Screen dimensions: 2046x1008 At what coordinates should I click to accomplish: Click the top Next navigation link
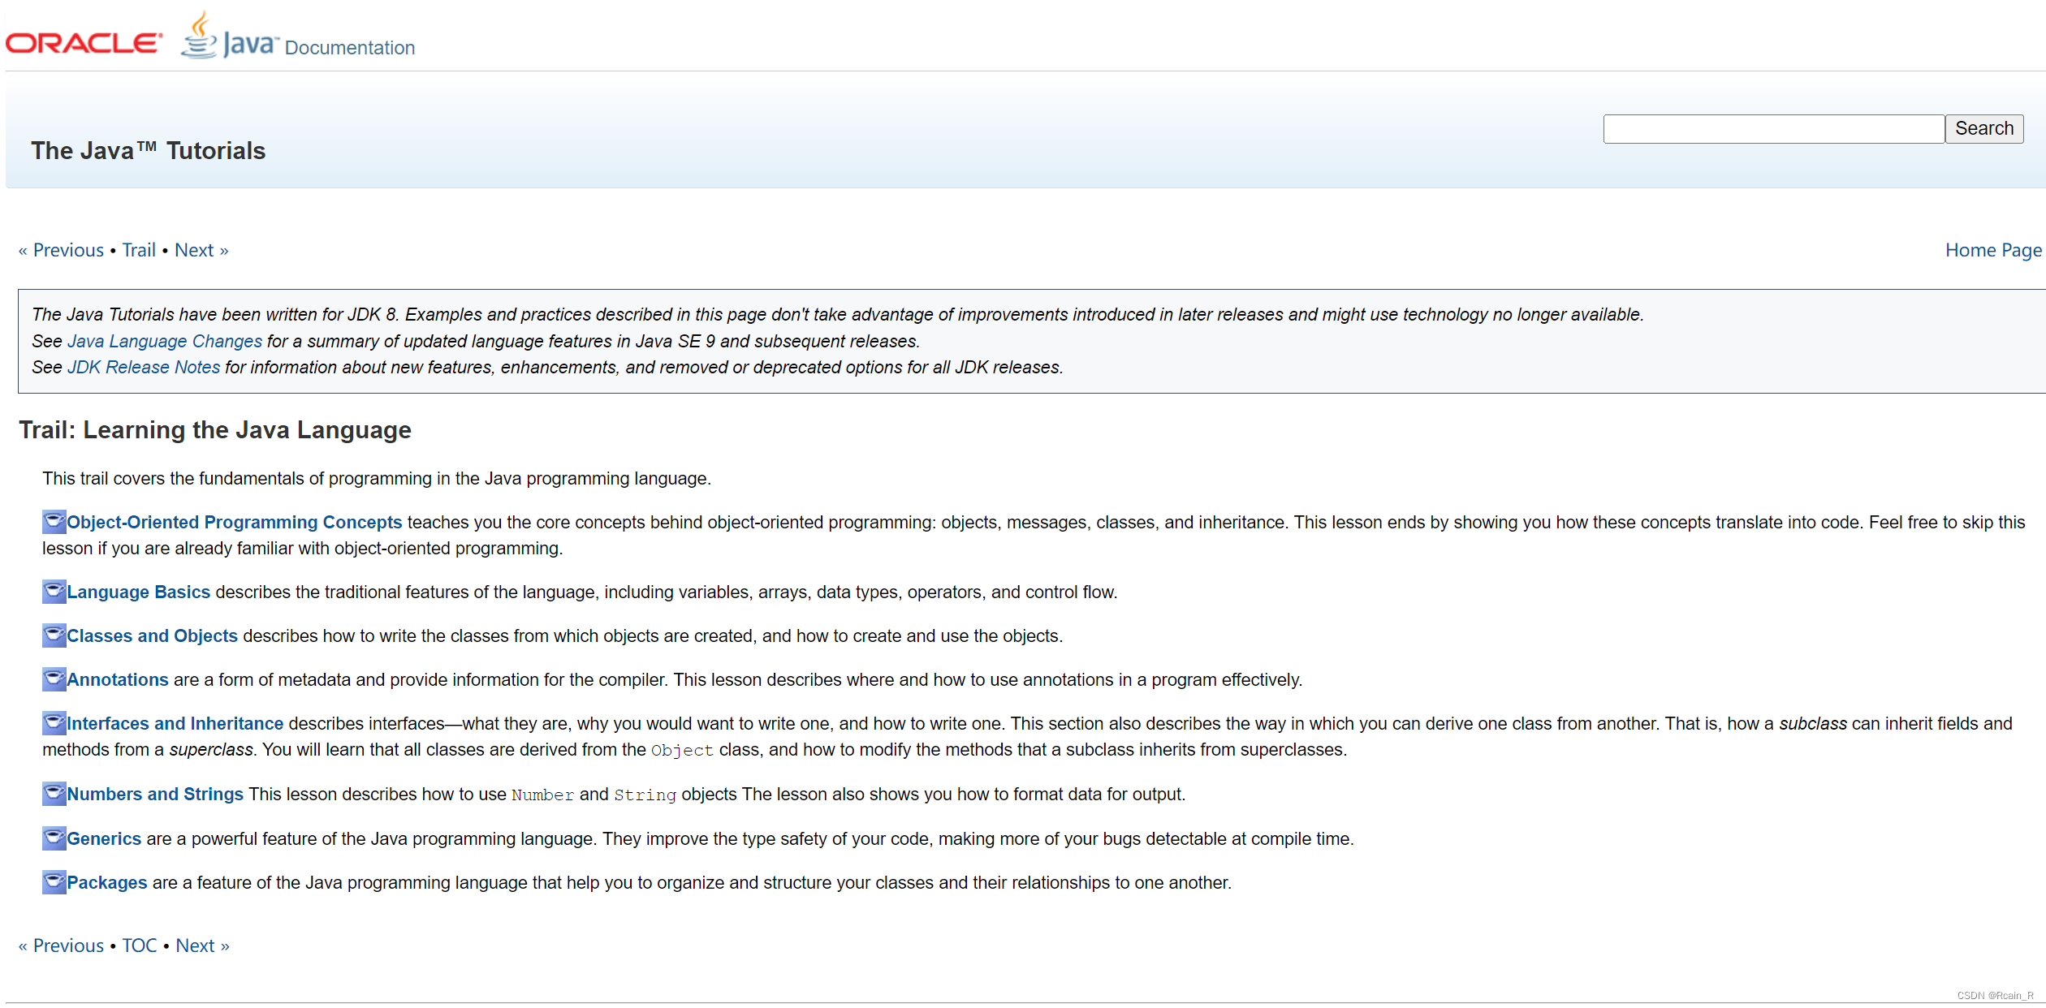coord(201,250)
